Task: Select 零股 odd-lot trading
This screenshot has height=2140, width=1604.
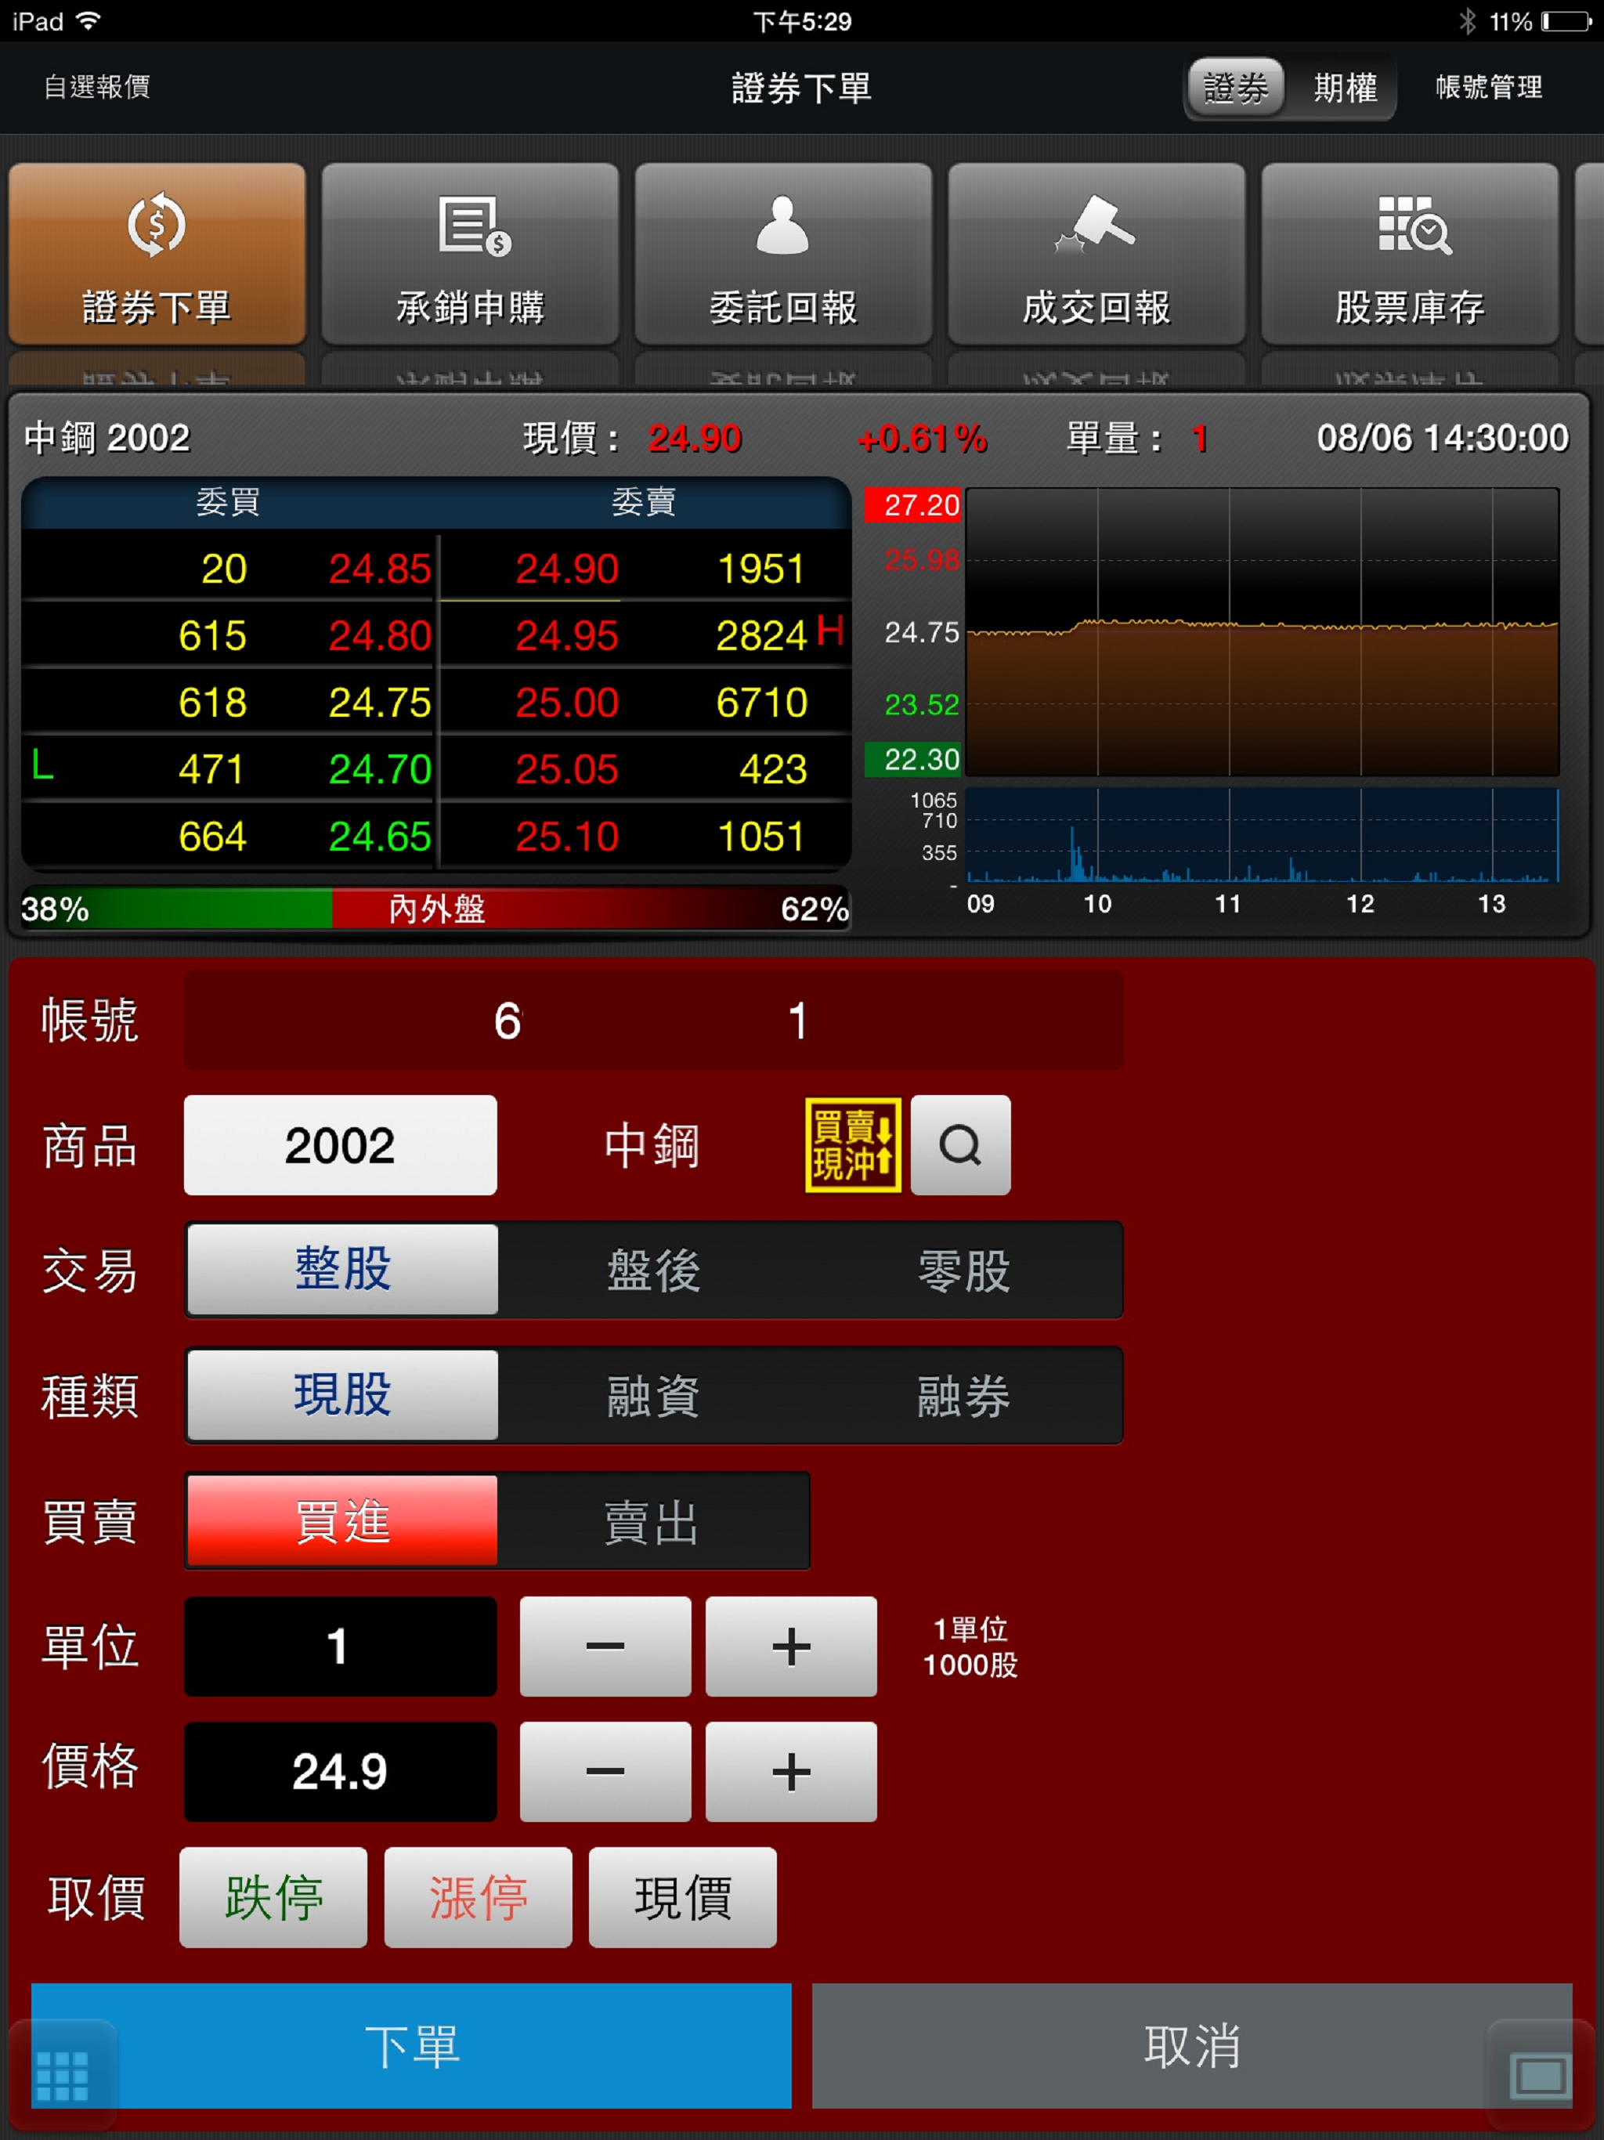Action: (x=965, y=1269)
